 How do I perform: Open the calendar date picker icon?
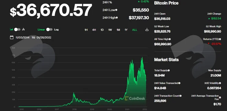tap(12, 37)
